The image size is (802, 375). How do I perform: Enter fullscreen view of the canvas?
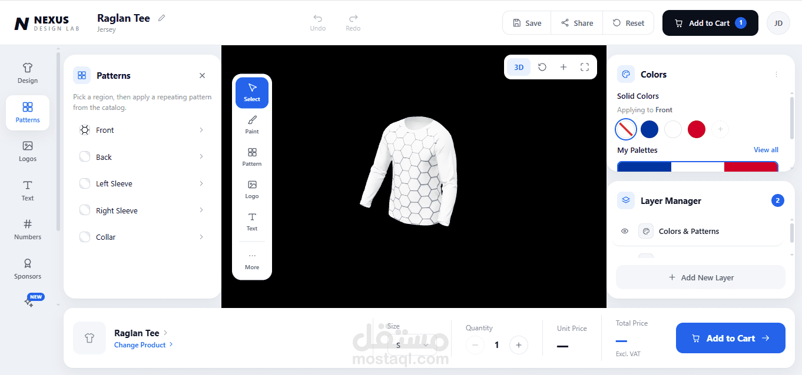[x=585, y=67]
